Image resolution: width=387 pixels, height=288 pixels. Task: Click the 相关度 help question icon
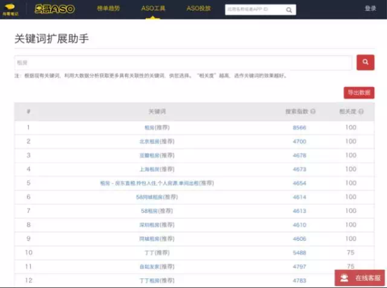point(361,112)
